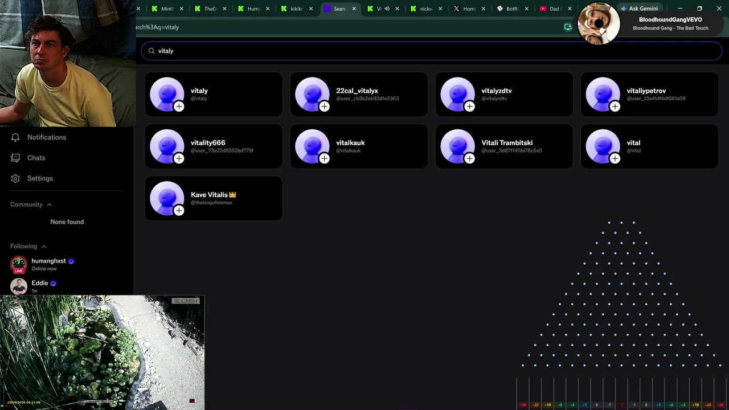
Task: Follow the vital account via plus icon
Action: click(615, 158)
